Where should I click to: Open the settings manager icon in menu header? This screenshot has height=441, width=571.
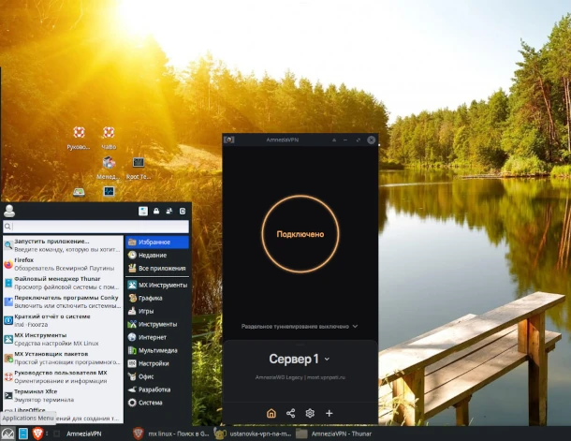tap(143, 211)
